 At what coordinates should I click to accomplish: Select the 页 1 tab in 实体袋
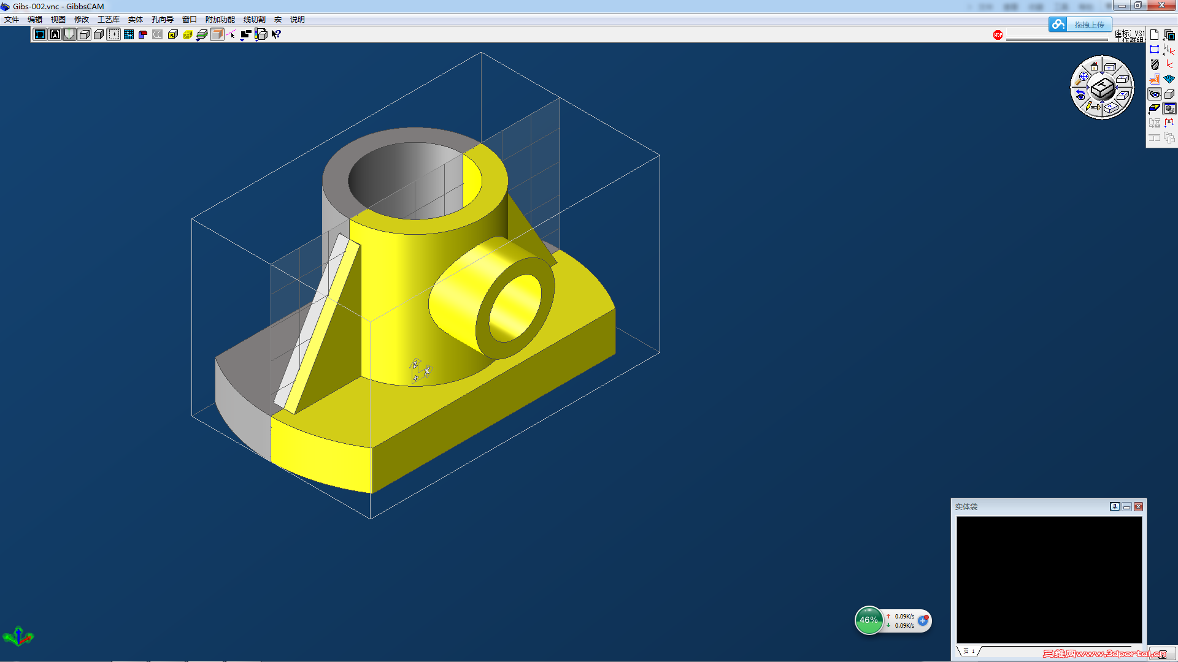969,651
